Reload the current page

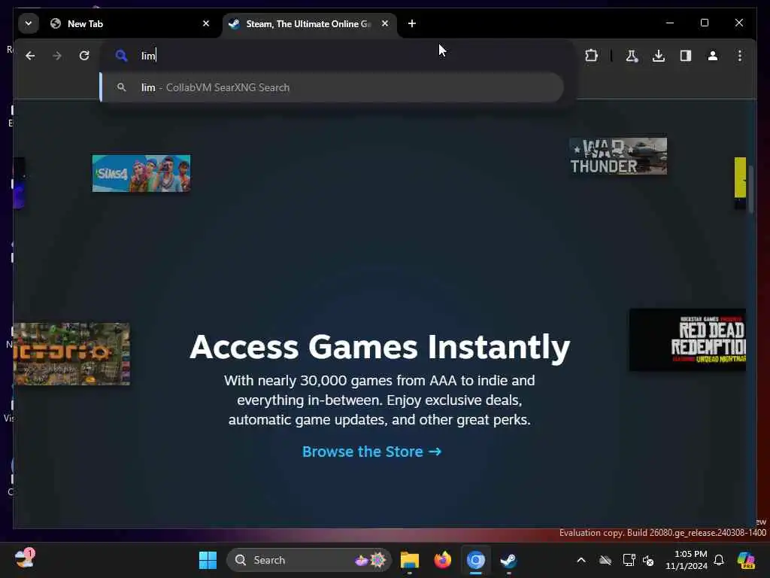click(84, 56)
